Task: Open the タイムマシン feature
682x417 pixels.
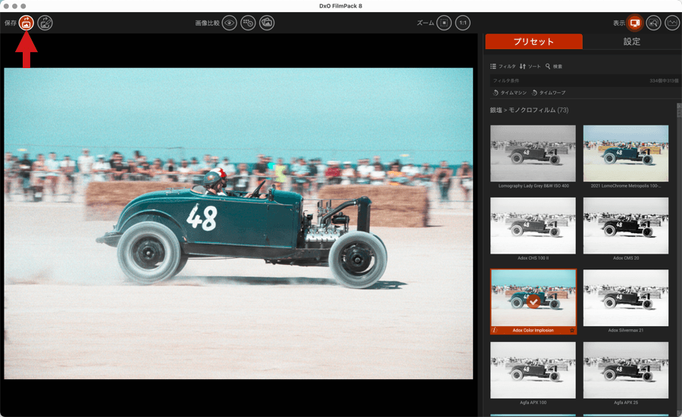Action: click(x=509, y=92)
